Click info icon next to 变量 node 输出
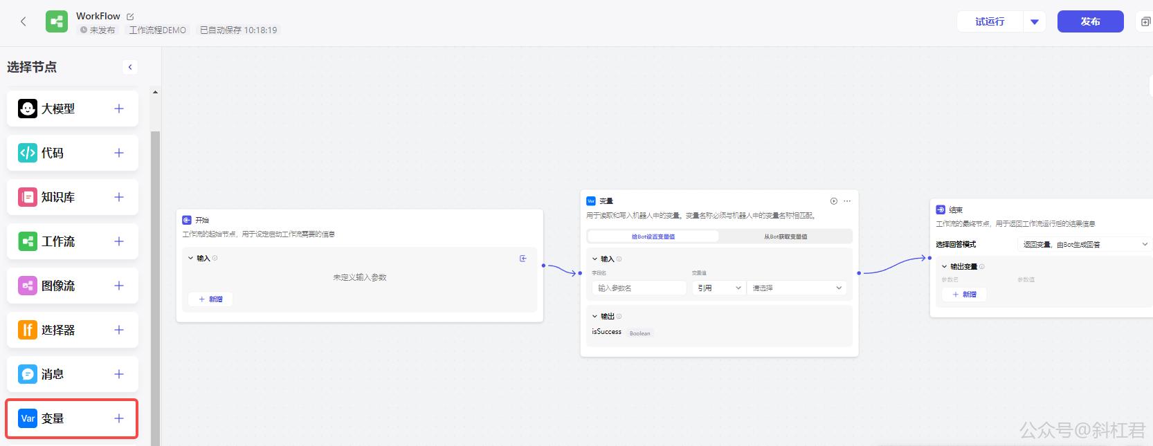 (x=619, y=316)
